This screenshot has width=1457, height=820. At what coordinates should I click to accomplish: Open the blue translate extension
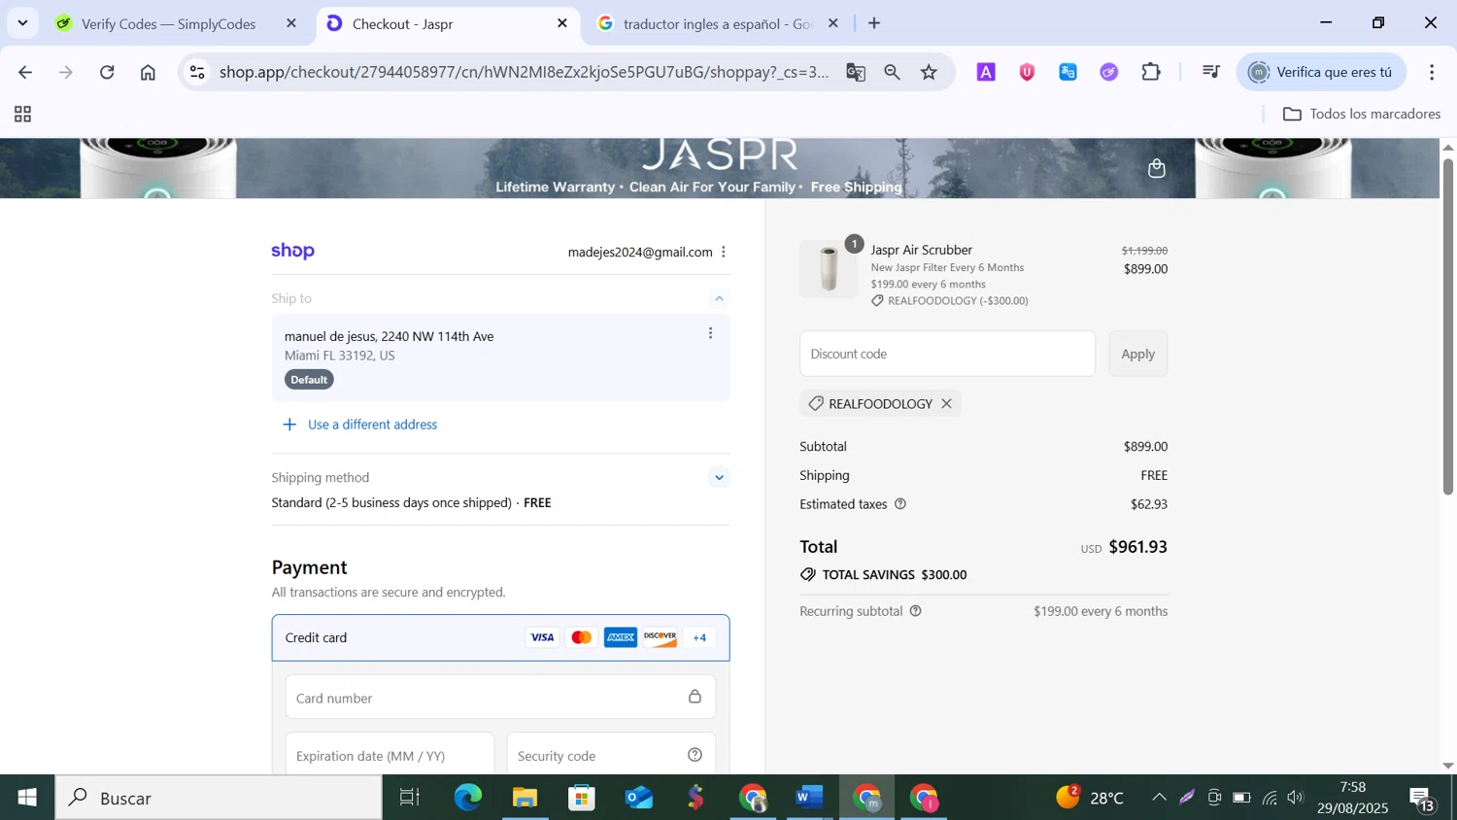[1068, 72]
